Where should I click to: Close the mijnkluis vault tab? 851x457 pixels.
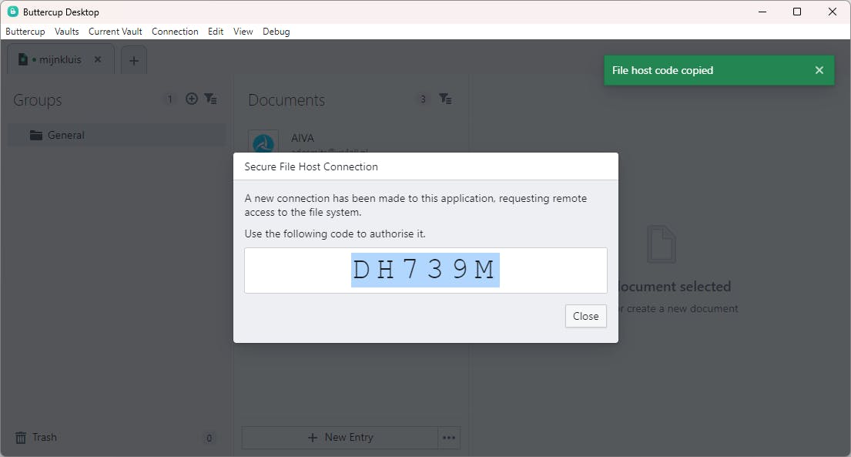(x=98, y=59)
